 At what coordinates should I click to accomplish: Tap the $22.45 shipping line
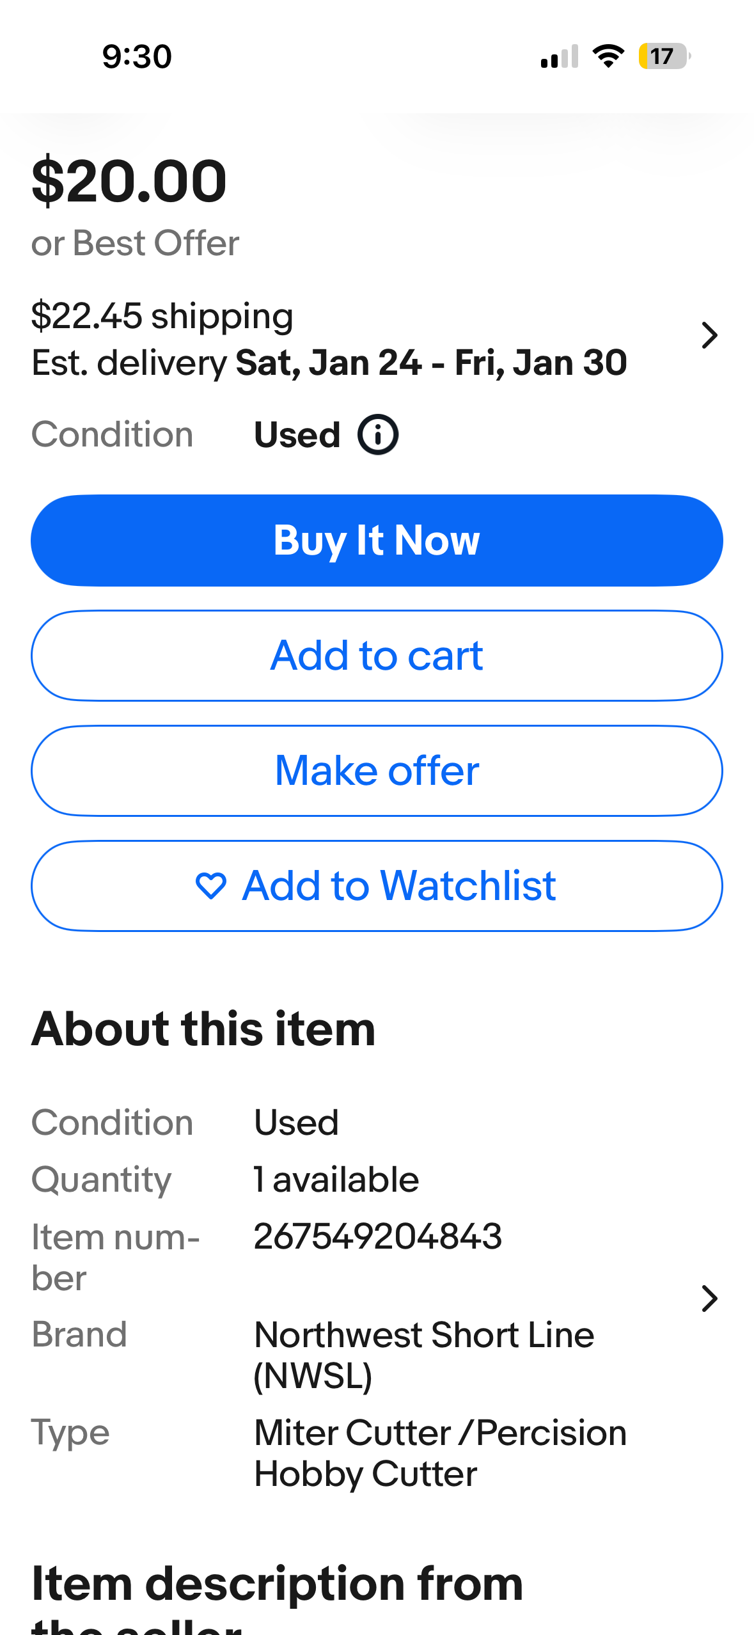pos(162,316)
